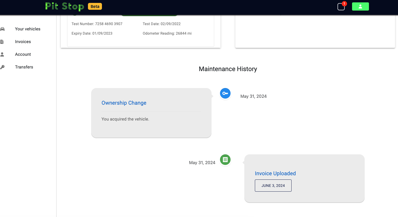
Task: Open the Transfers page
Action: coord(24,67)
